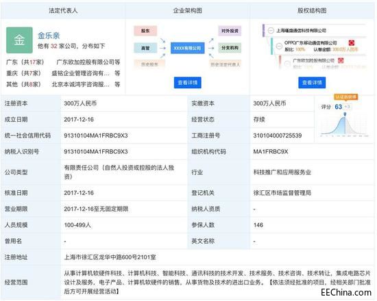377x301 pixels.
Task: Select the 股东 box in structure diagram
Action: pyautogui.click(x=145, y=31)
